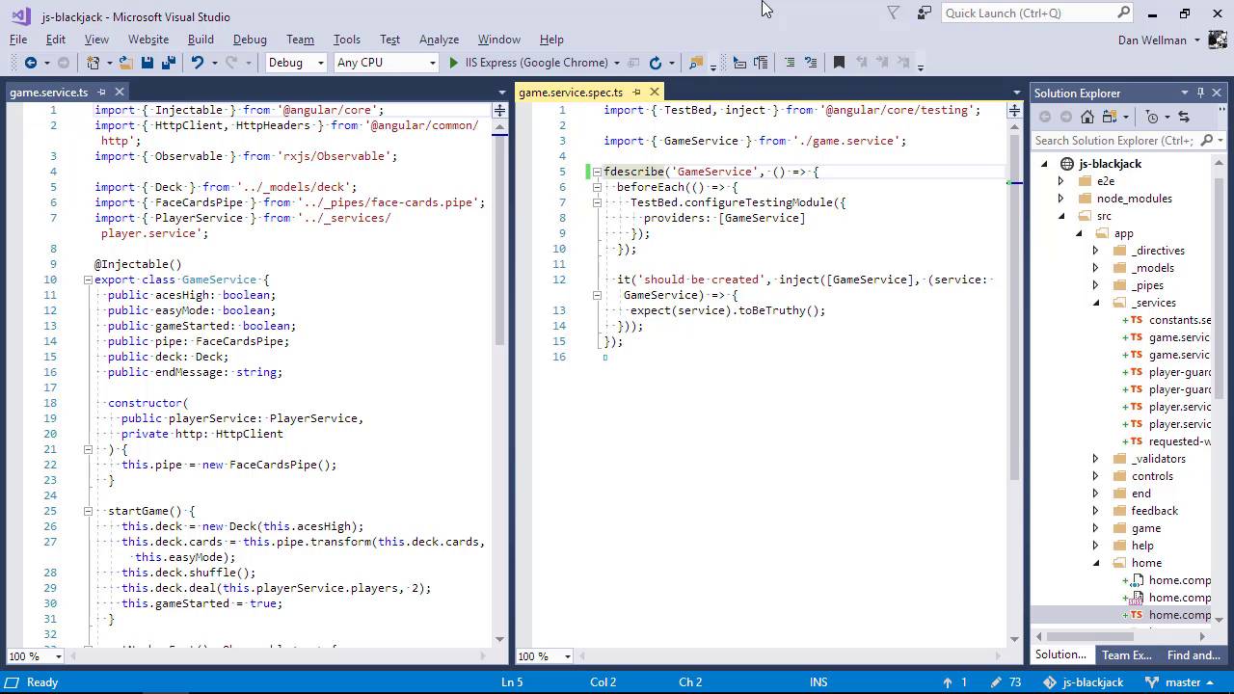1234x694 pixels.
Task: Click the browser refresh icon in toolbar
Action: coord(656,63)
